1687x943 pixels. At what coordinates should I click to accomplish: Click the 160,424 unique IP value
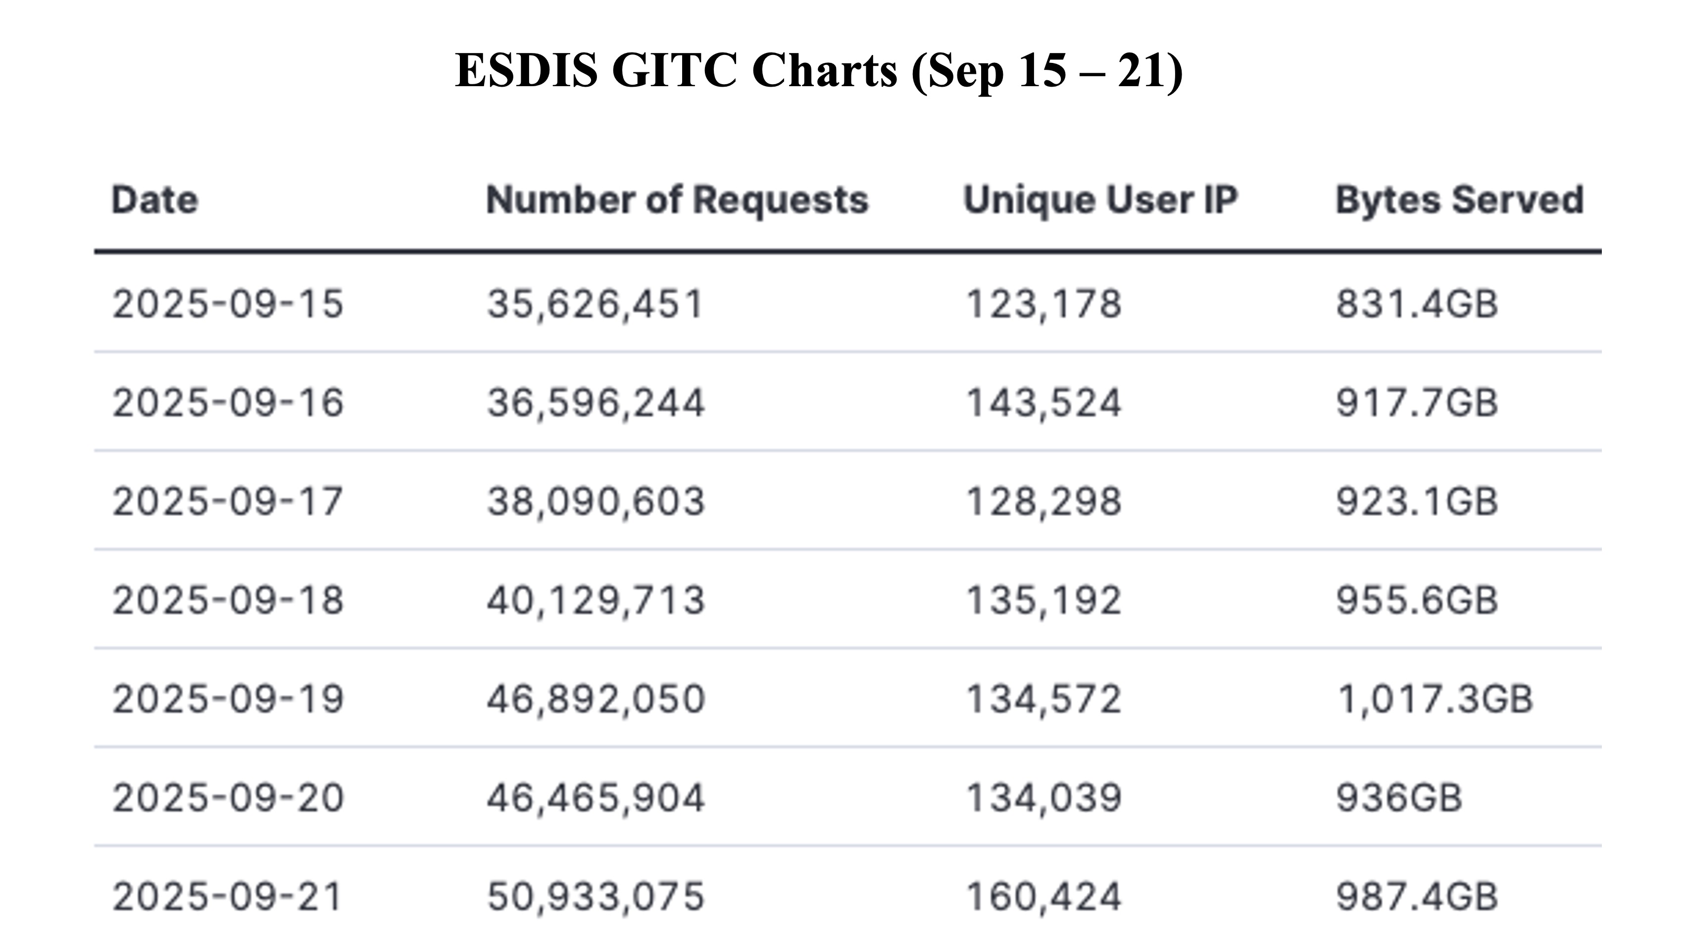point(1043,896)
